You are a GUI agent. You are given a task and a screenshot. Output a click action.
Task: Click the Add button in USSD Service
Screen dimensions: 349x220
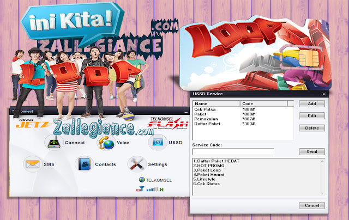pyautogui.click(x=312, y=104)
